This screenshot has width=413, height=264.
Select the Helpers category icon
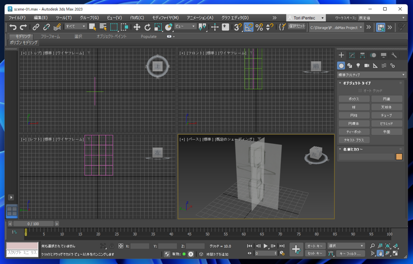375,65
